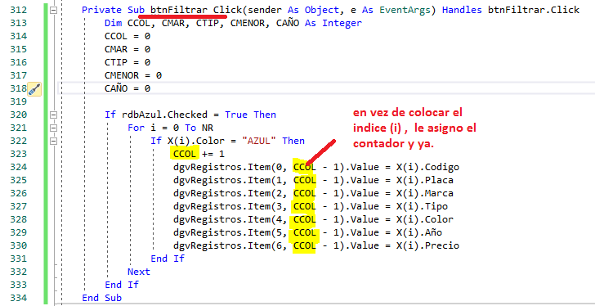Collapse the For i = 0 loop
Screen dimensions: 595x306
coord(53,128)
